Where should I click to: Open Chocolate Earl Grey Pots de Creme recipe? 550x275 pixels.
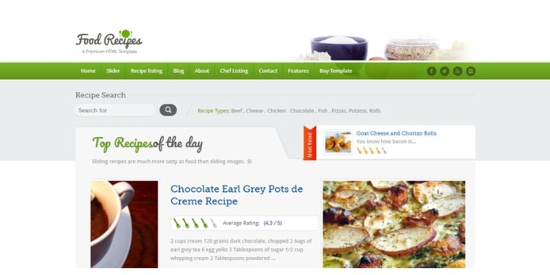tap(236, 195)
